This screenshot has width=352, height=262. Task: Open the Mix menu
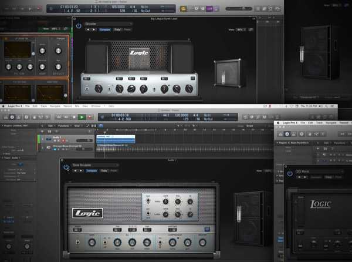coord(77,106)
